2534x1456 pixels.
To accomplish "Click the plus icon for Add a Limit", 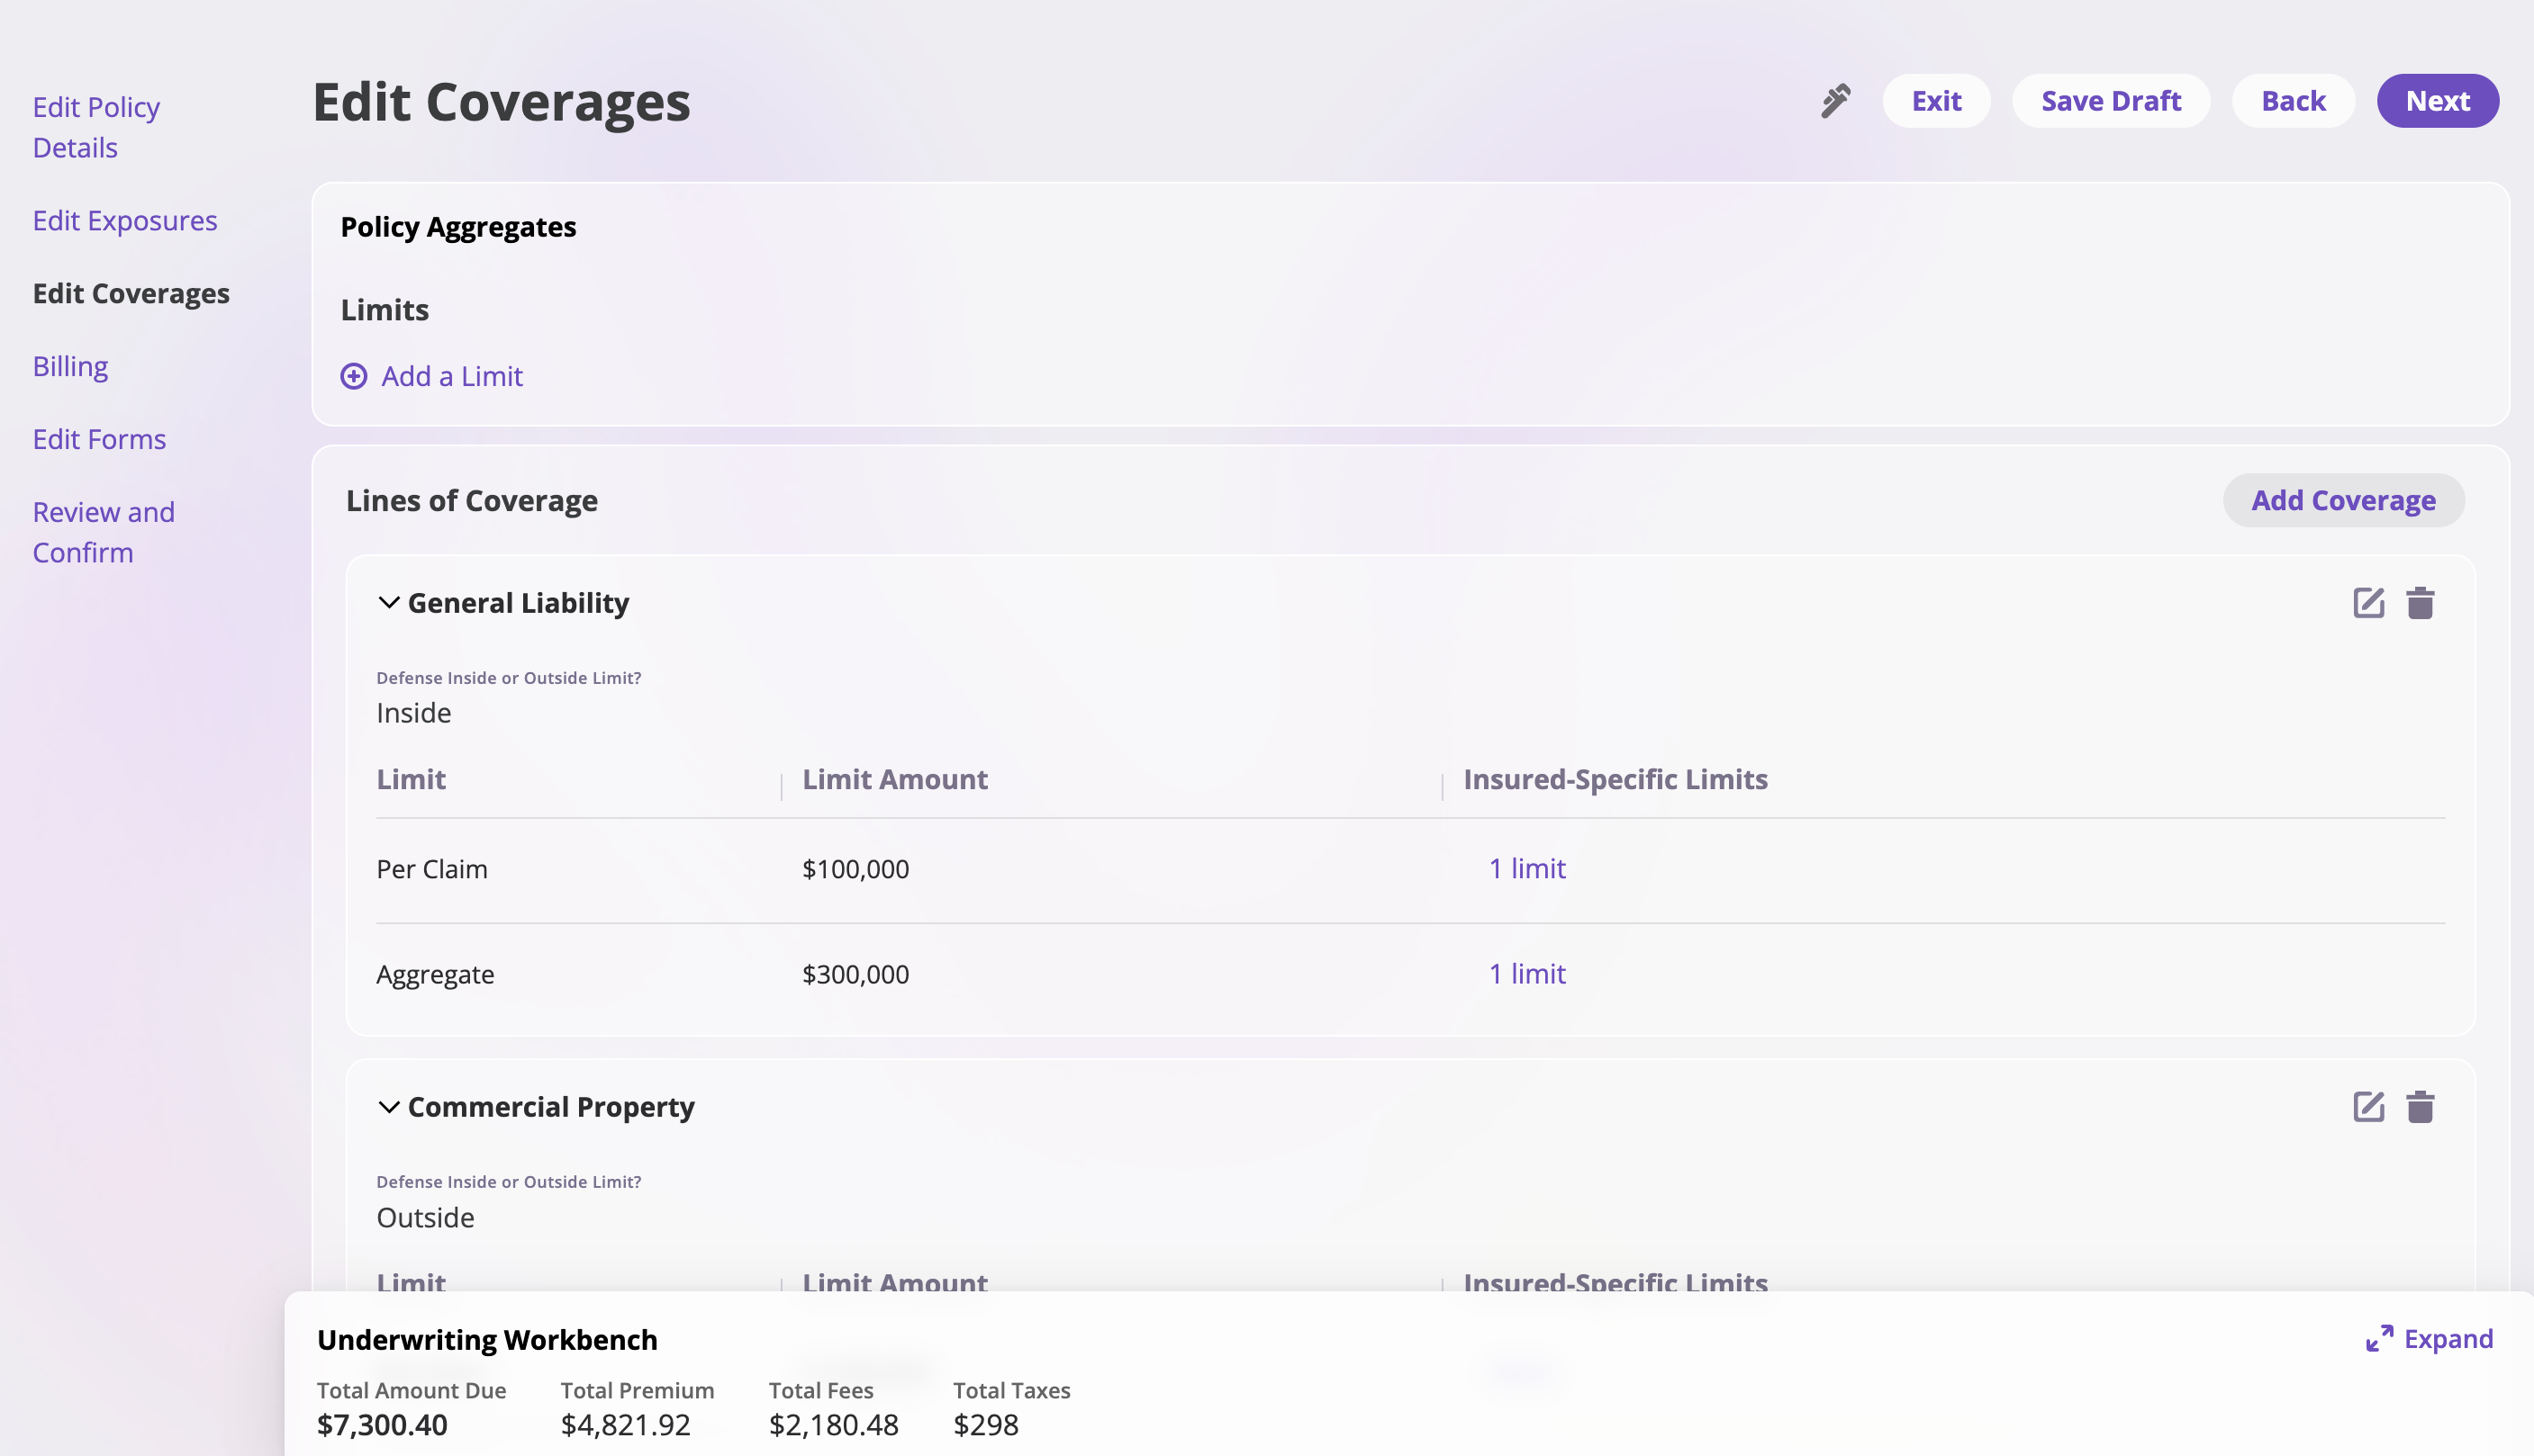I will pyautogui.click(x=354, y=376).
